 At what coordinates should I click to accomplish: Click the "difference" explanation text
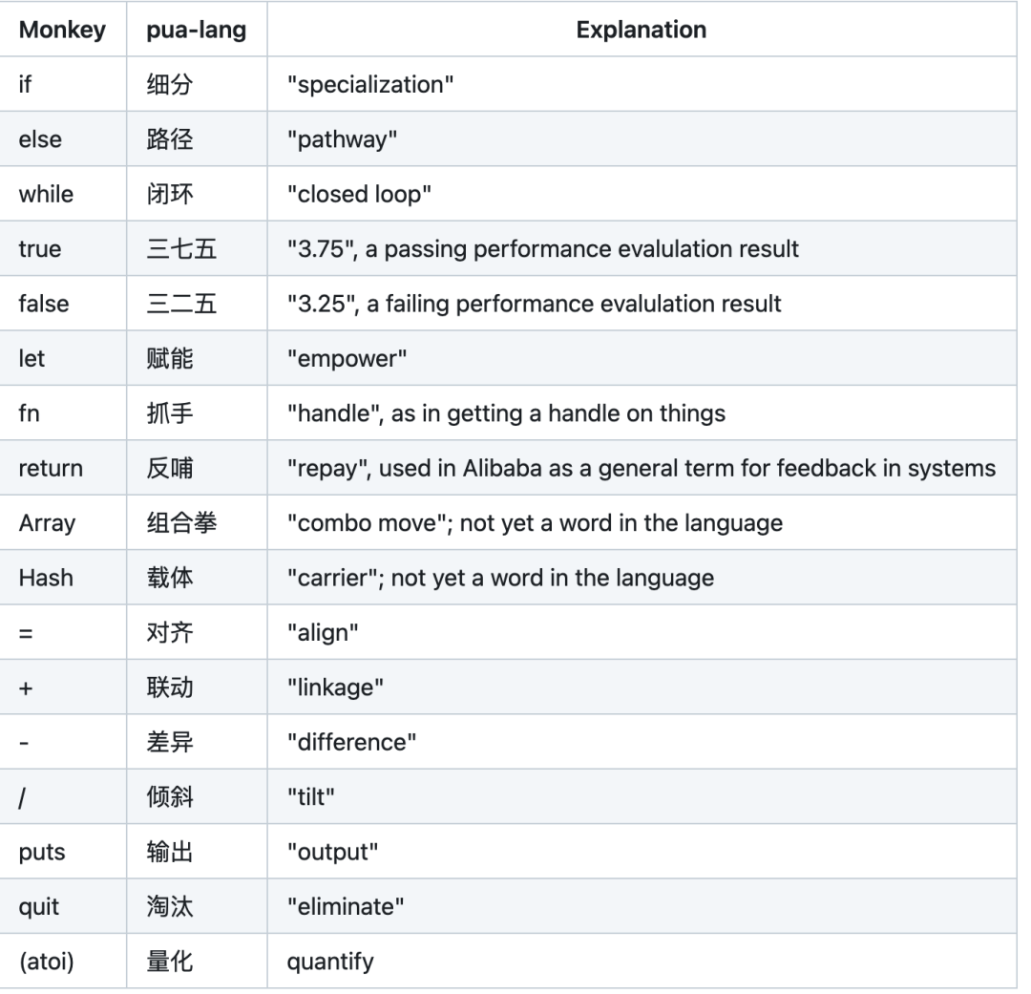click(351, 743)
